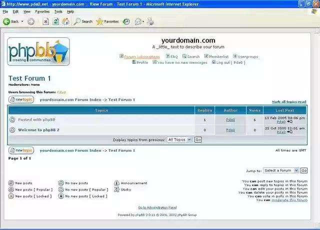Click last poster Pda0 under 13 Feb 2005

281,122
